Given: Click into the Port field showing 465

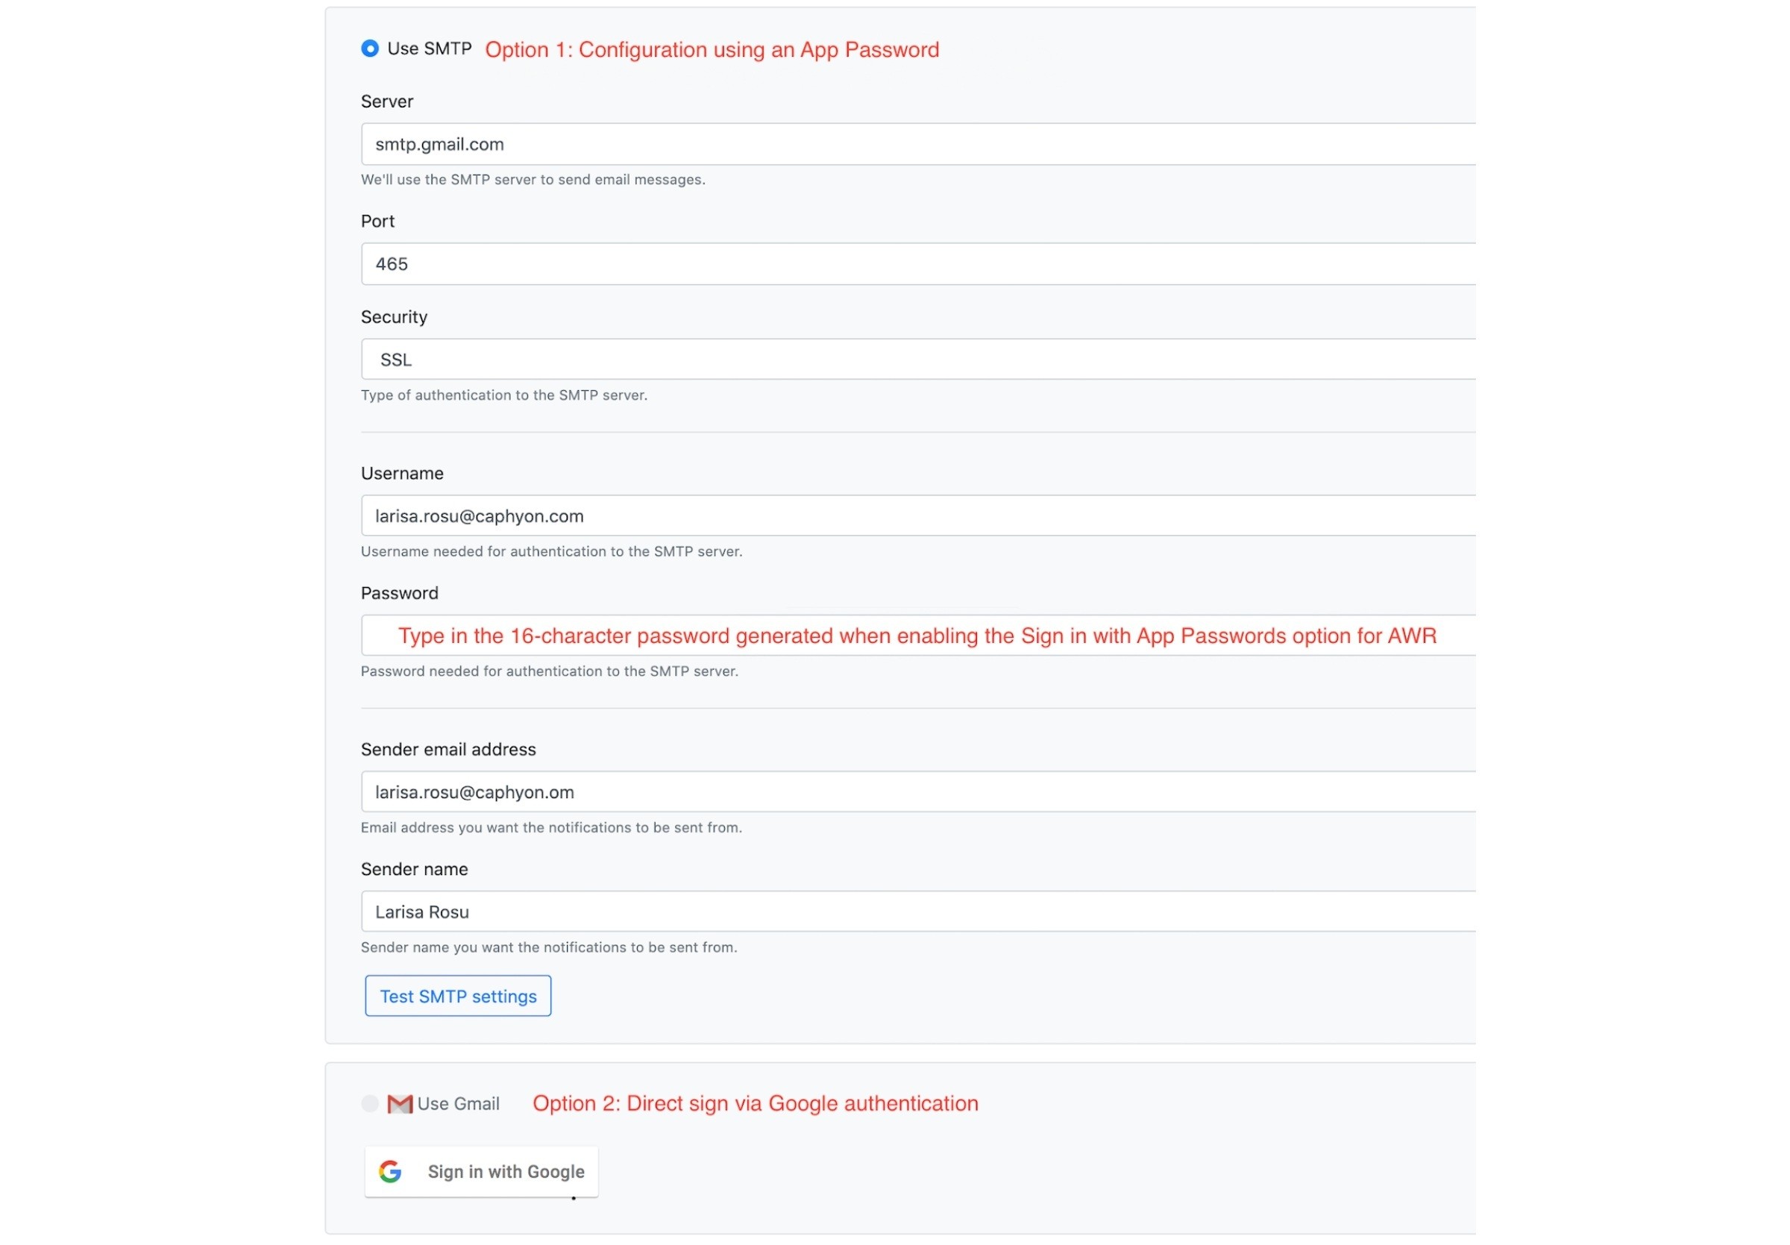Looking at the screenshot, I should (918, 263).
